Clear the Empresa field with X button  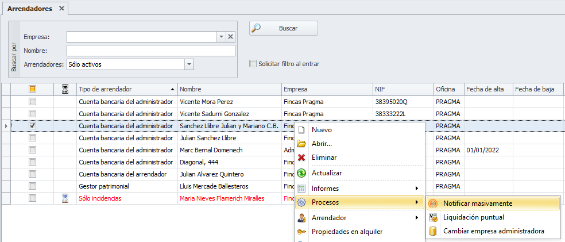point(231,37)
